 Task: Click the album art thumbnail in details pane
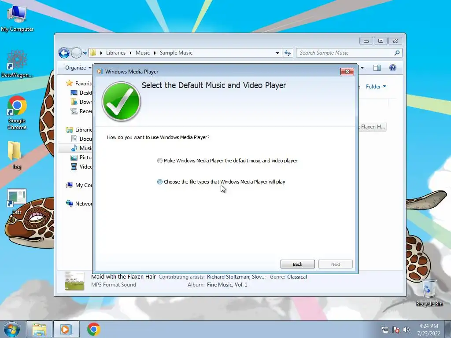point(74,281)
